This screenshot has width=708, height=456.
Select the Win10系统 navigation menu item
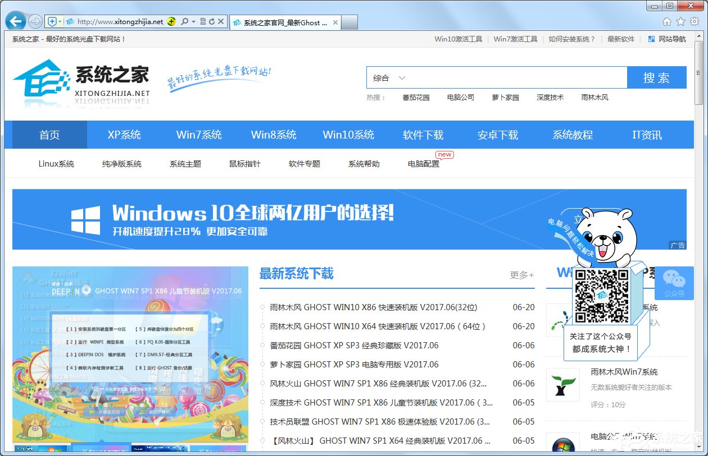click(348, 135)
